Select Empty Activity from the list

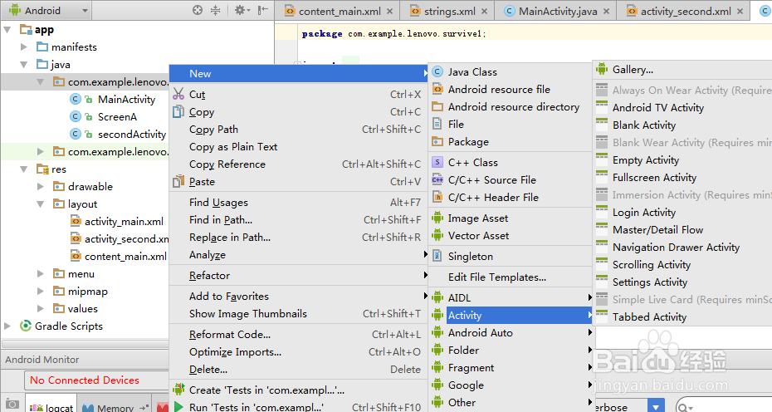pyautogui.click(x=646, y=160)
